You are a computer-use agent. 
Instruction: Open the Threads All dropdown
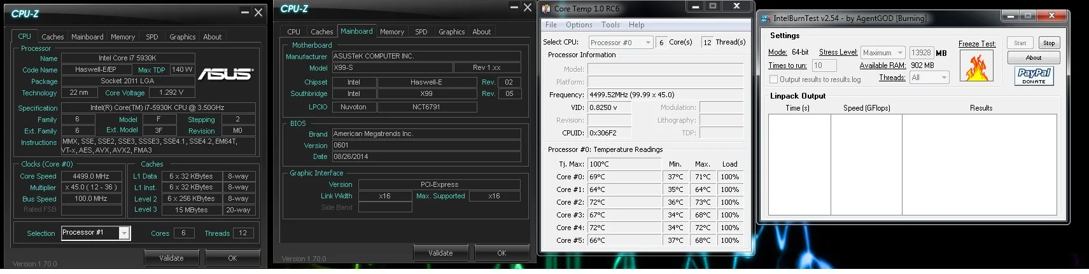(x=929, y=78)
